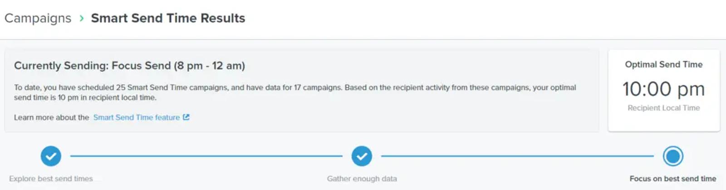Click the Currently Sending: Focus Send heading
726x190 pixels.
tap(129, 66)
